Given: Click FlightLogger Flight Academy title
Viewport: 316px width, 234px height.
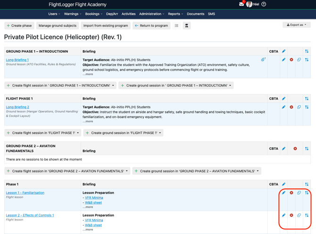Looking at the screenshot, I should click(x=78, y=4).
